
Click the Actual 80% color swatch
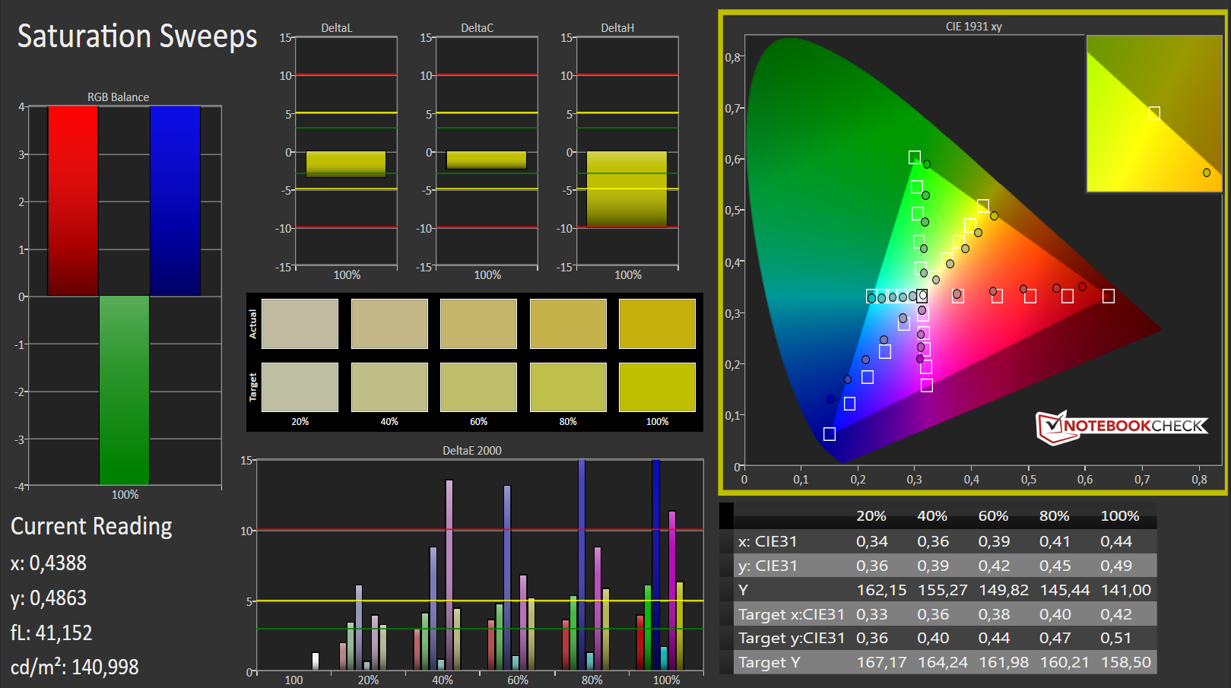pyautogui.click(x=568, y=324)
